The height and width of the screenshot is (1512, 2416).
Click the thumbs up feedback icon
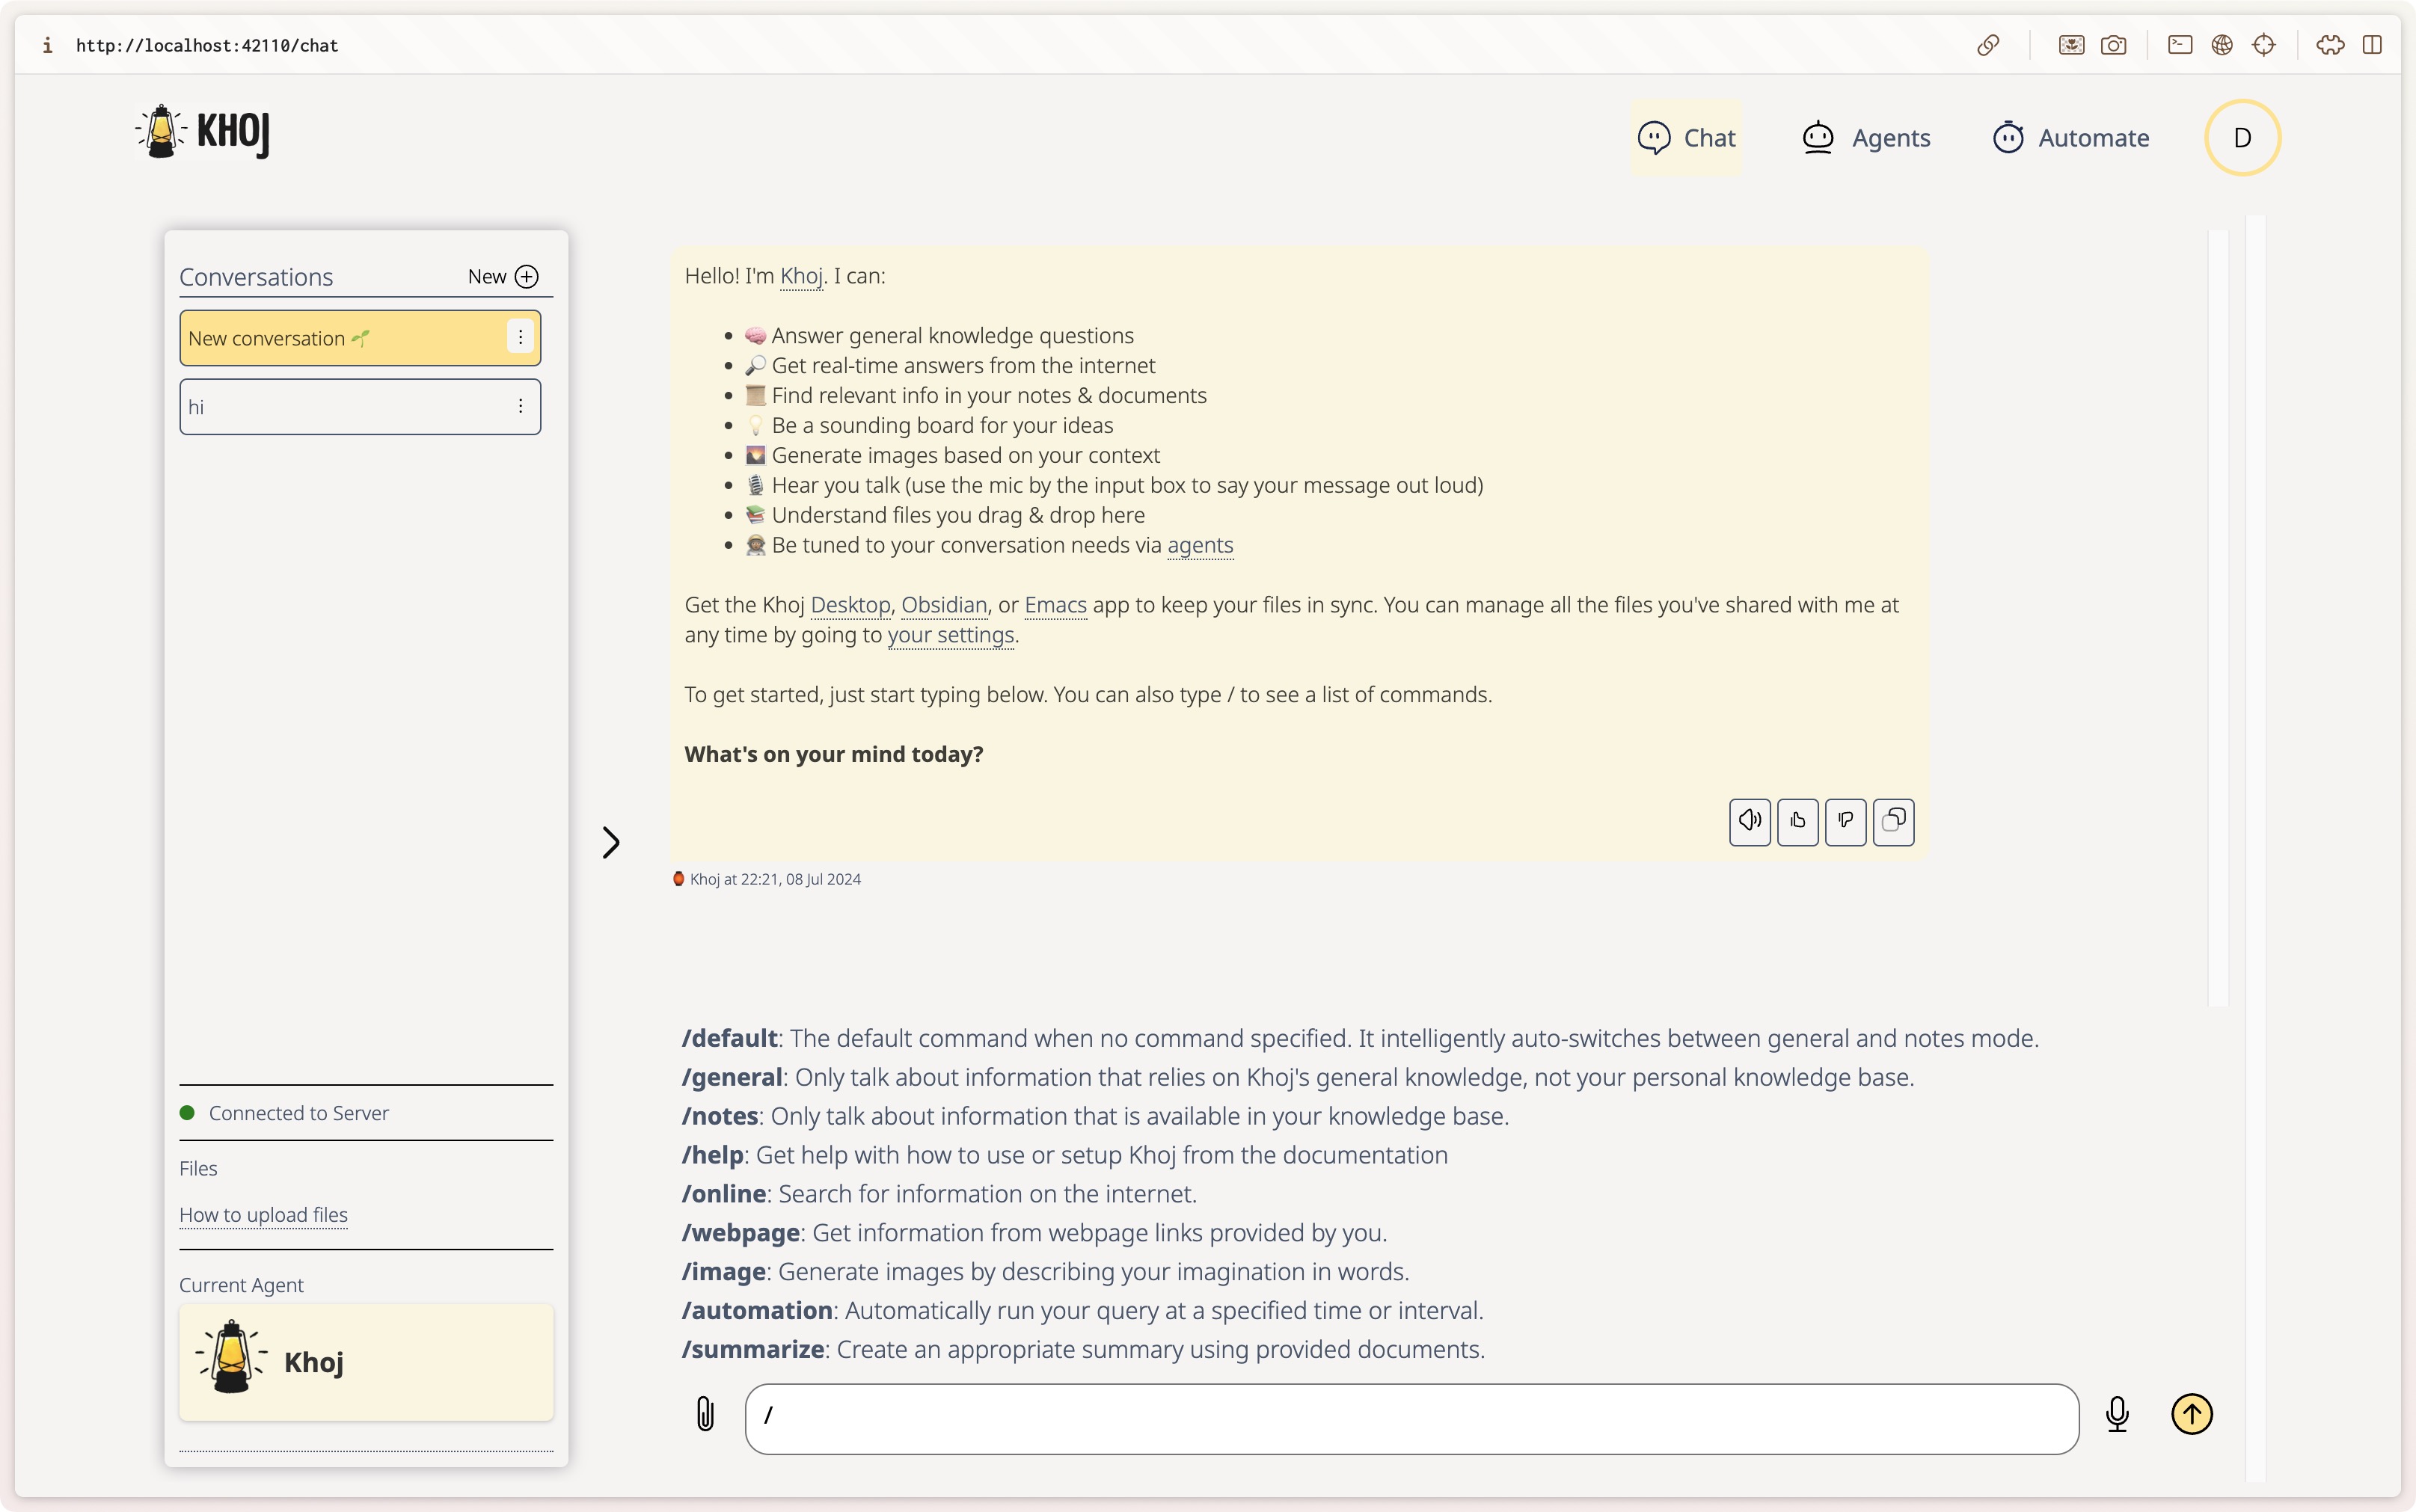(1797, 822)
